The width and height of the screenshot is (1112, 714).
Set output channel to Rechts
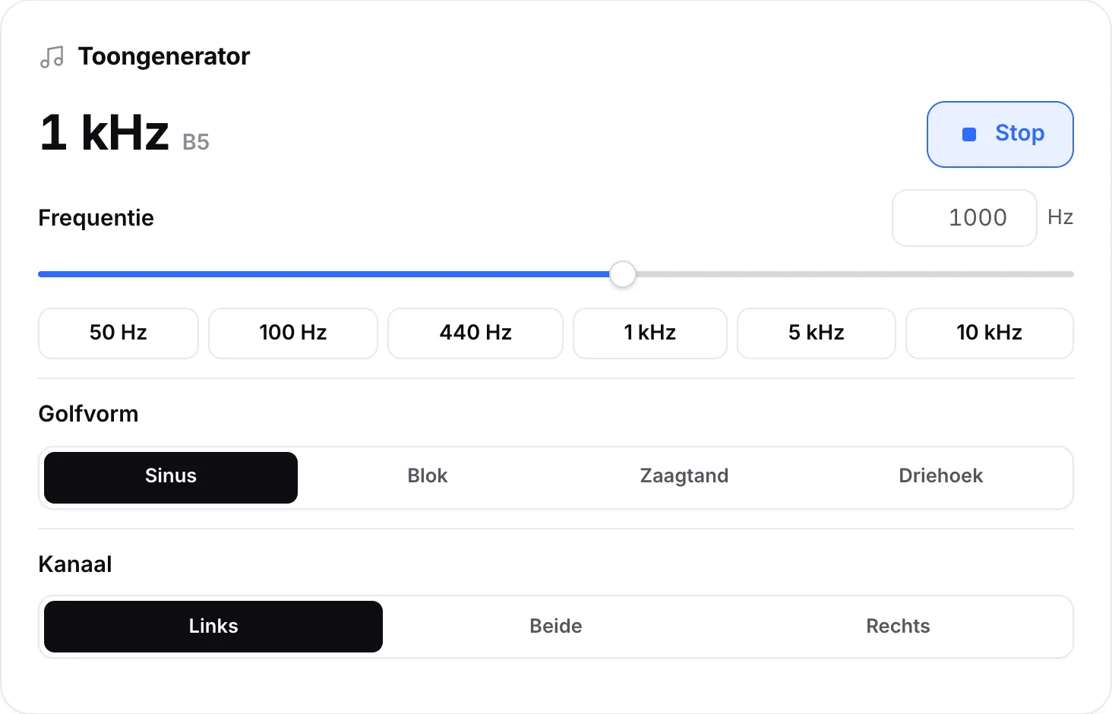coord(898,627)
